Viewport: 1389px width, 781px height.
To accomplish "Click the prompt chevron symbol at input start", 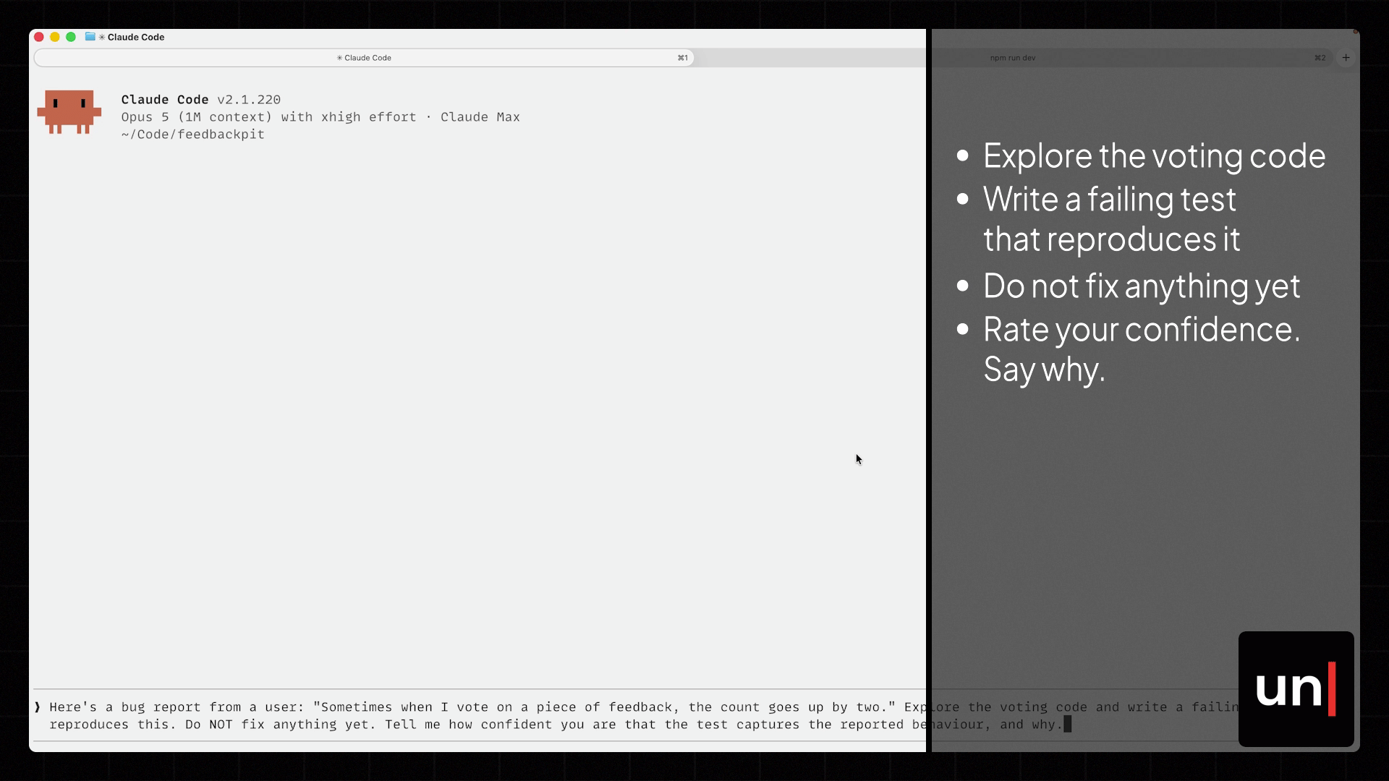I will pyautogui.click(x=38, y=707).
